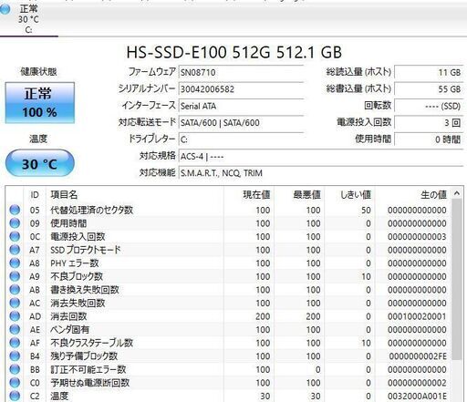
Task: Click status icon of row 09 使用時間
Action: pos(15,223)
